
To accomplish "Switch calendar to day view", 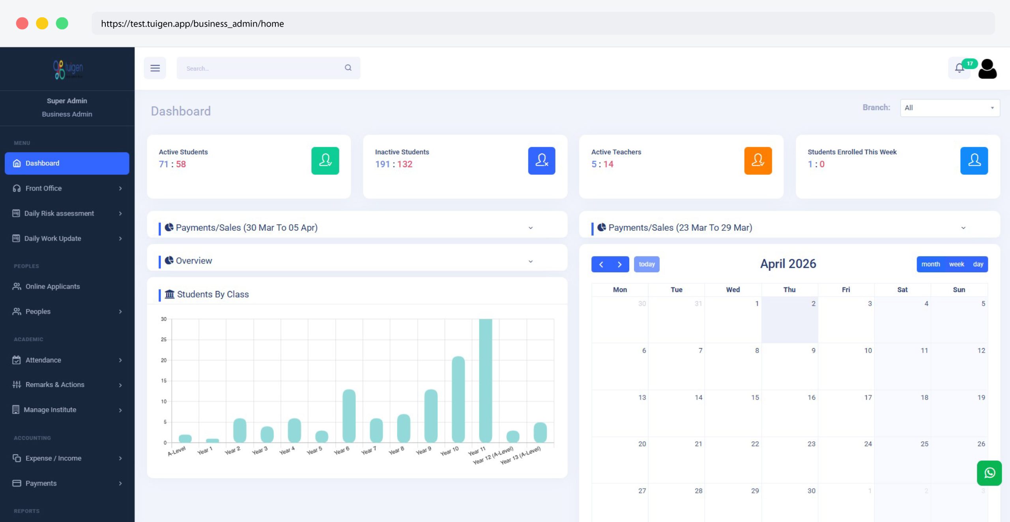I will tap(978, 264).
